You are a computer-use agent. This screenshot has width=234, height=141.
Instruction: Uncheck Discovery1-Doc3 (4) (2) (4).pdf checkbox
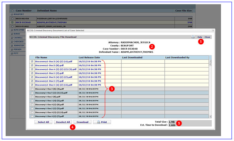[32, 62]
